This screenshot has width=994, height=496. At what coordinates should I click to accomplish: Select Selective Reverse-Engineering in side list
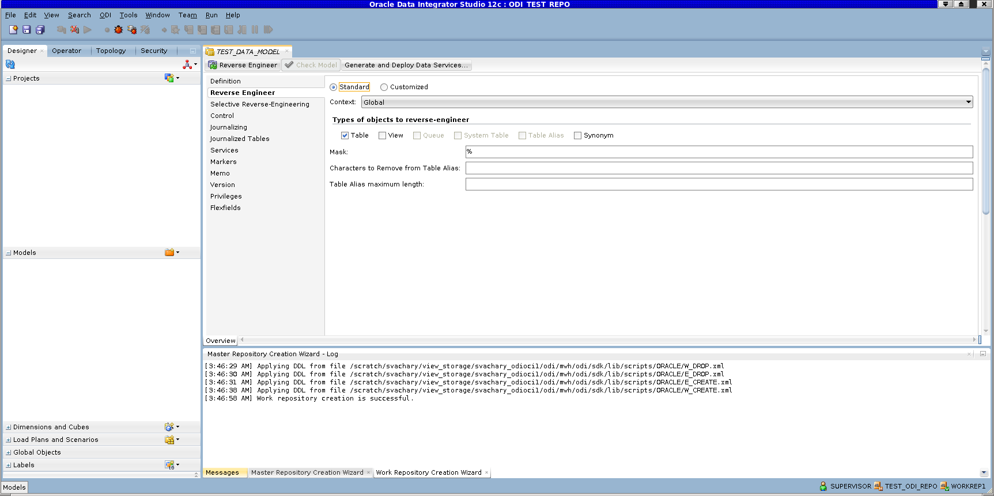[260, 104]
